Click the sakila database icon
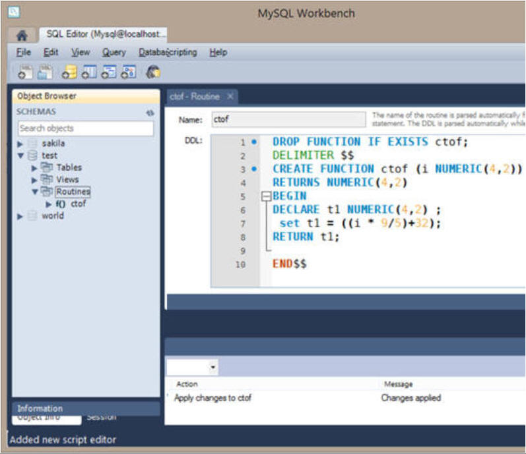Image resolution: width=526 pixels, height=454 pixels. tap(32, 144)
